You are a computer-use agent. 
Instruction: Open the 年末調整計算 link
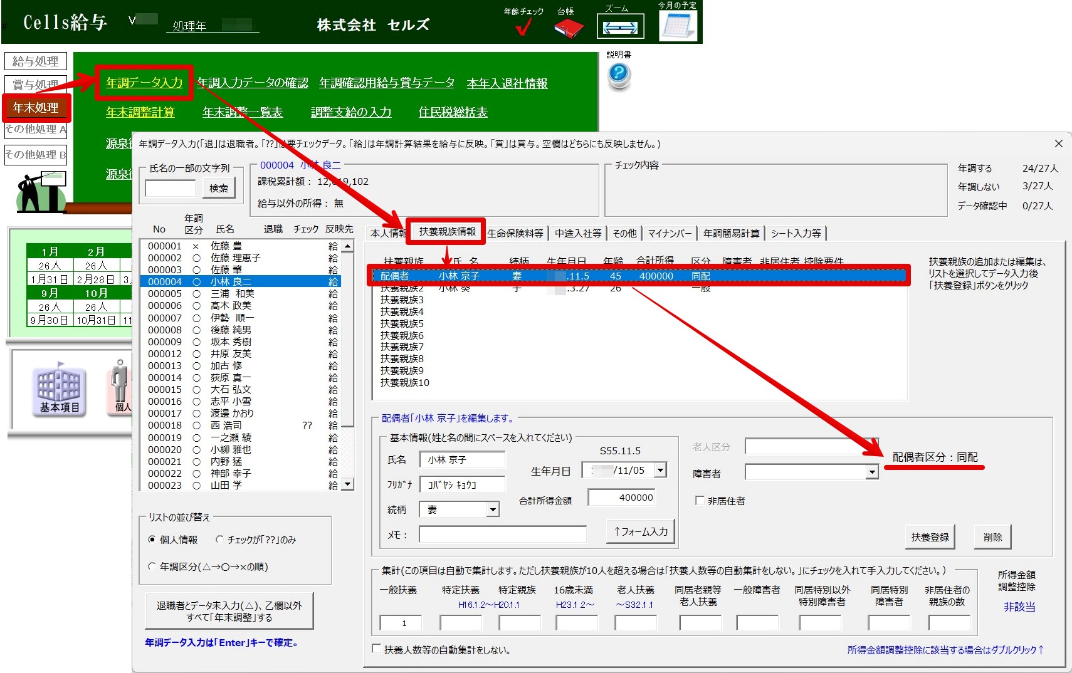click(140, 112)
